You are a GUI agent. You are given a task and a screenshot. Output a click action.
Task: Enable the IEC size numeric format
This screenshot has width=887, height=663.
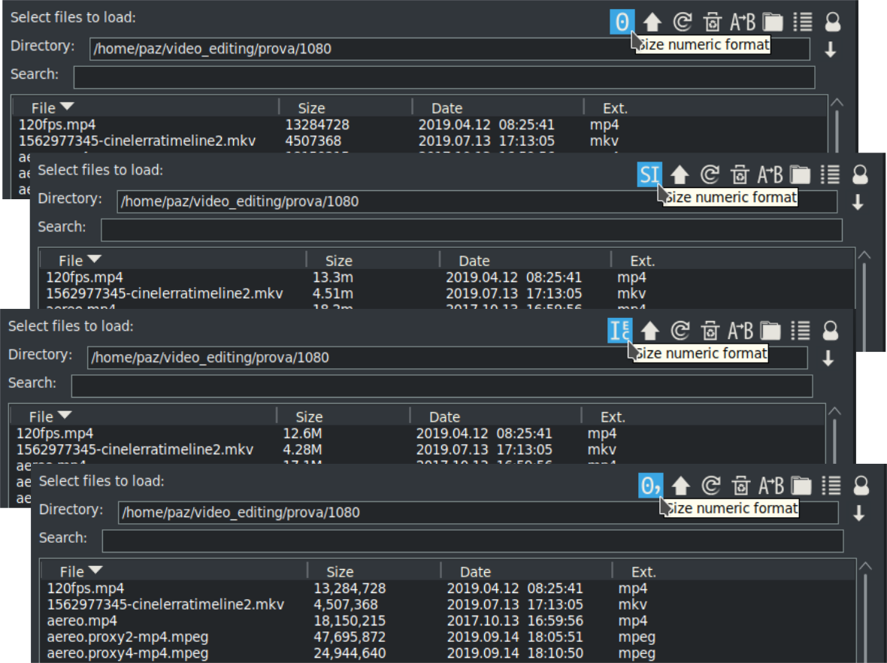pos(619,331)
